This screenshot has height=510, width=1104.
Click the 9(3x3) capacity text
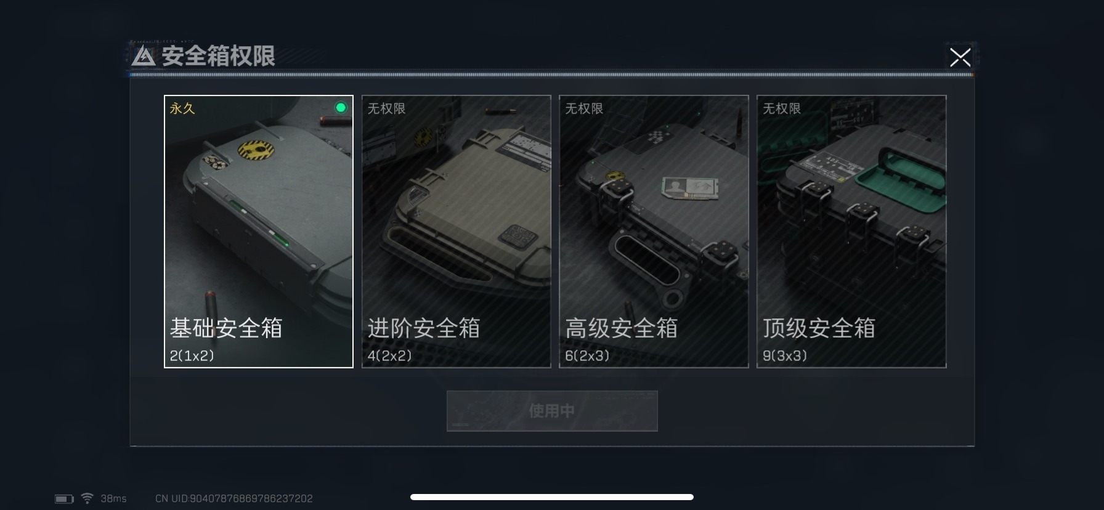point(785,355)
